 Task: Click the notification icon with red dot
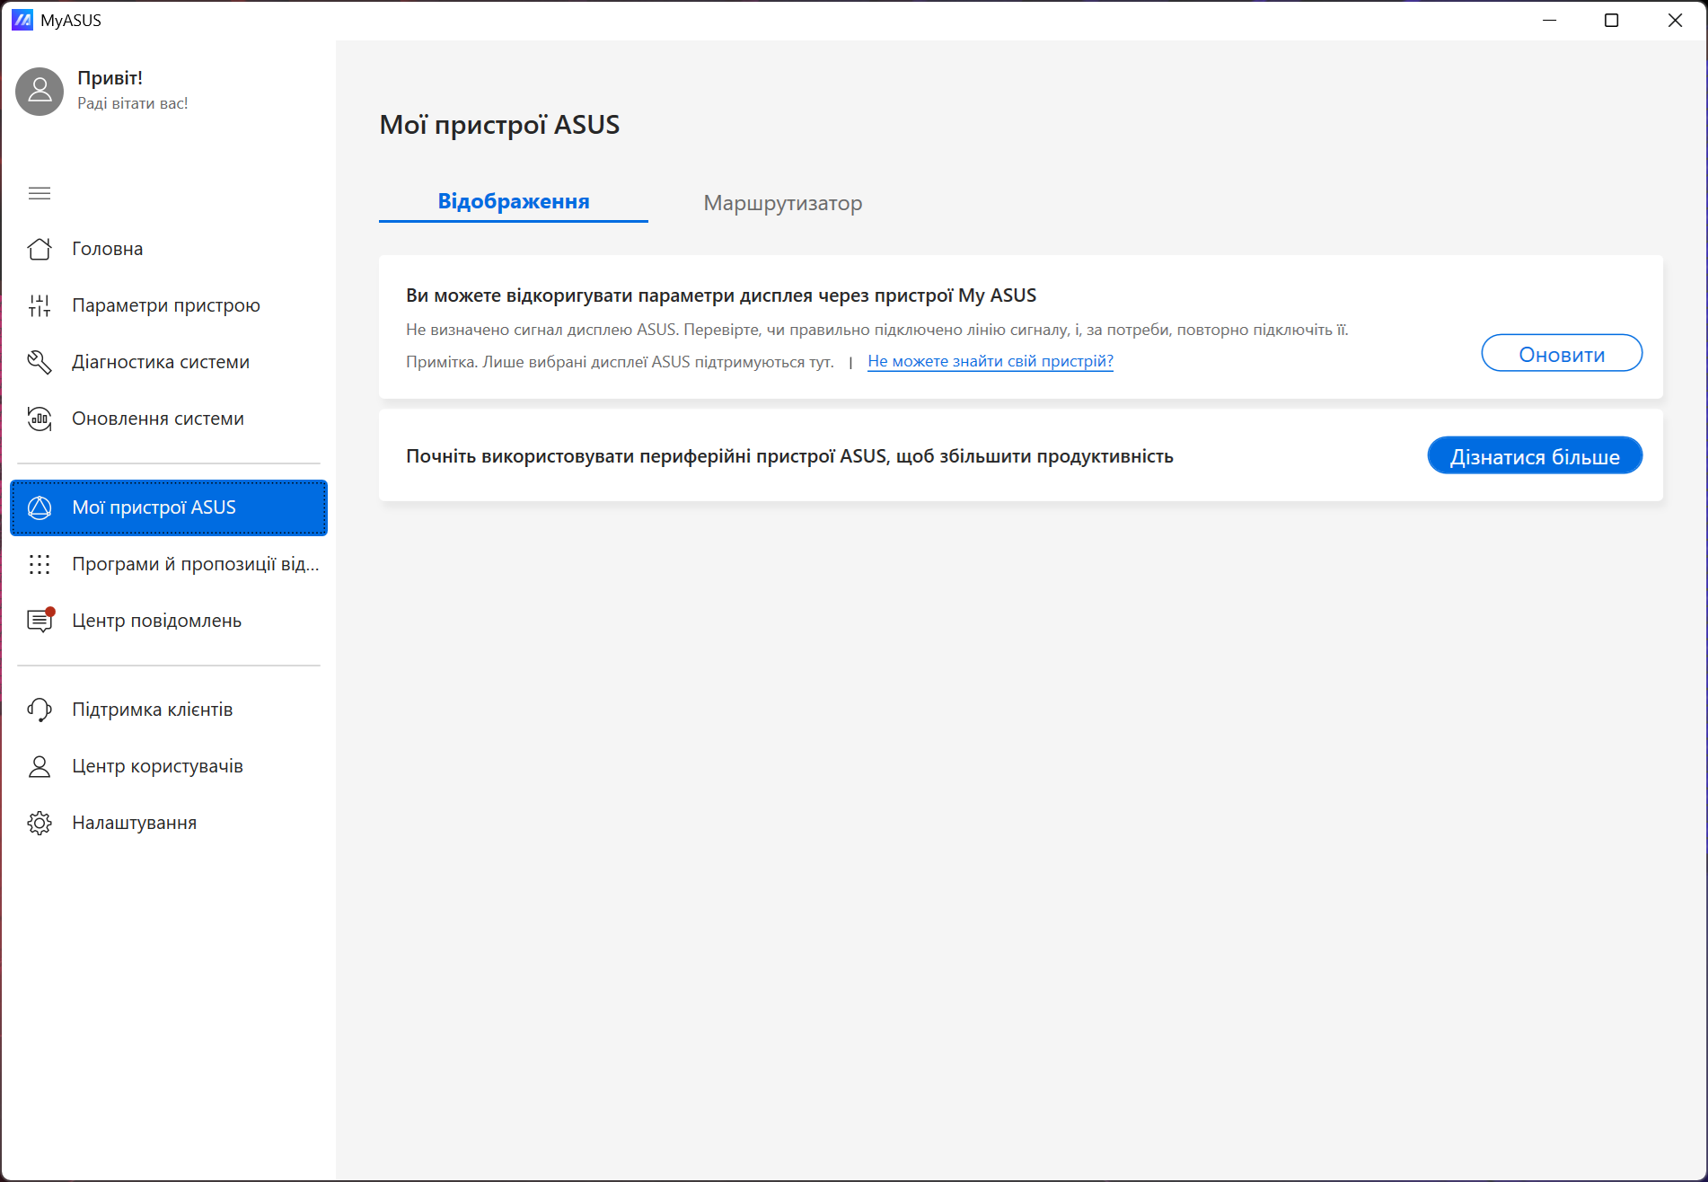[40, 621]
